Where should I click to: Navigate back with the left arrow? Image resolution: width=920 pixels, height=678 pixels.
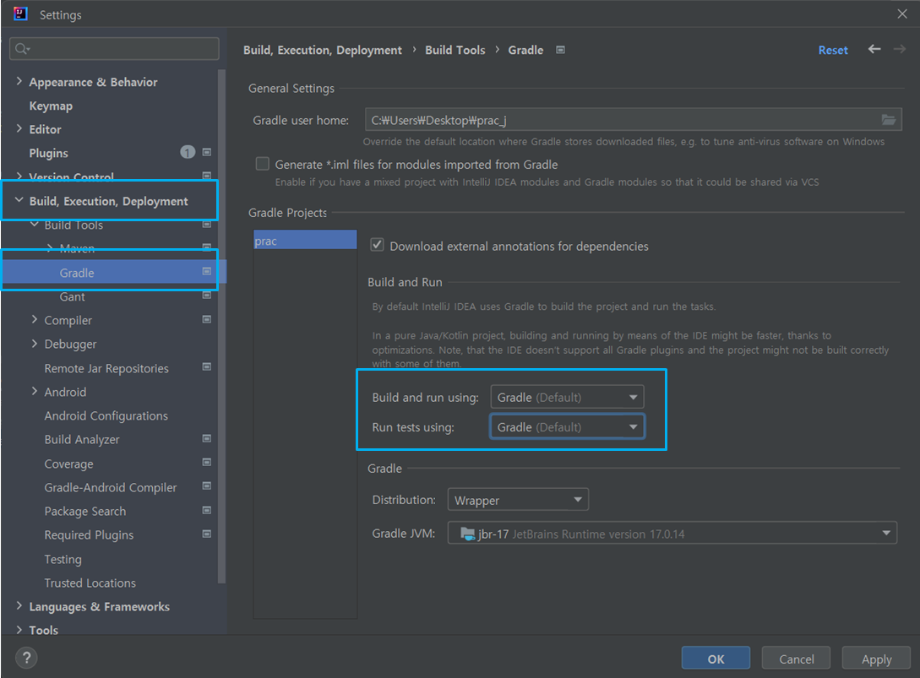pyautogui.click(x=874, y=49)
